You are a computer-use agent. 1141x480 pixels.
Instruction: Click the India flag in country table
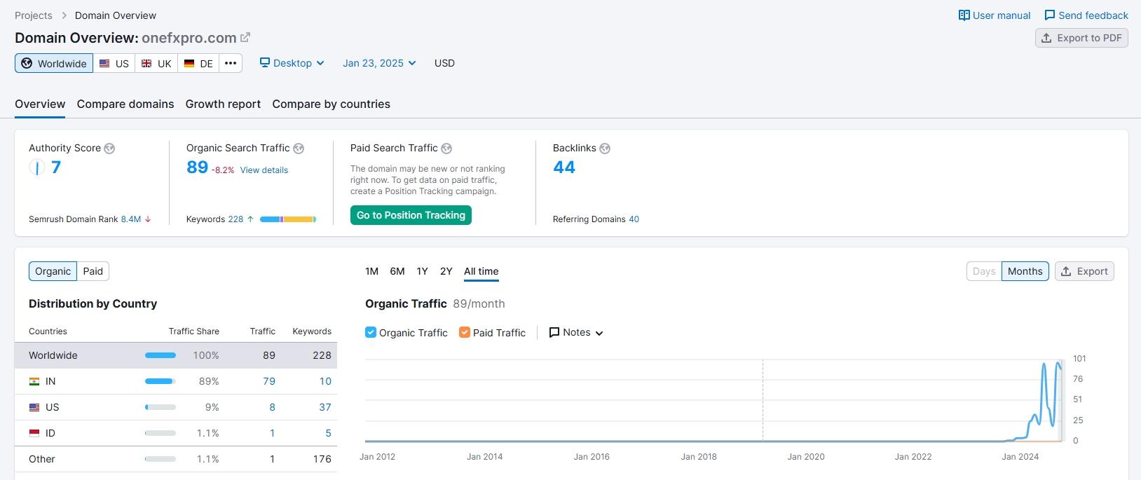pos(34,381)
